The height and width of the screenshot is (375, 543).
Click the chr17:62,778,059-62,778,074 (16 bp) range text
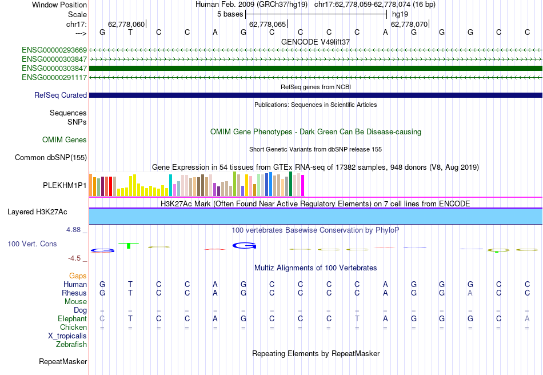click(375, 5)
